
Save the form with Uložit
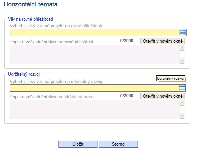coord(78,144)
